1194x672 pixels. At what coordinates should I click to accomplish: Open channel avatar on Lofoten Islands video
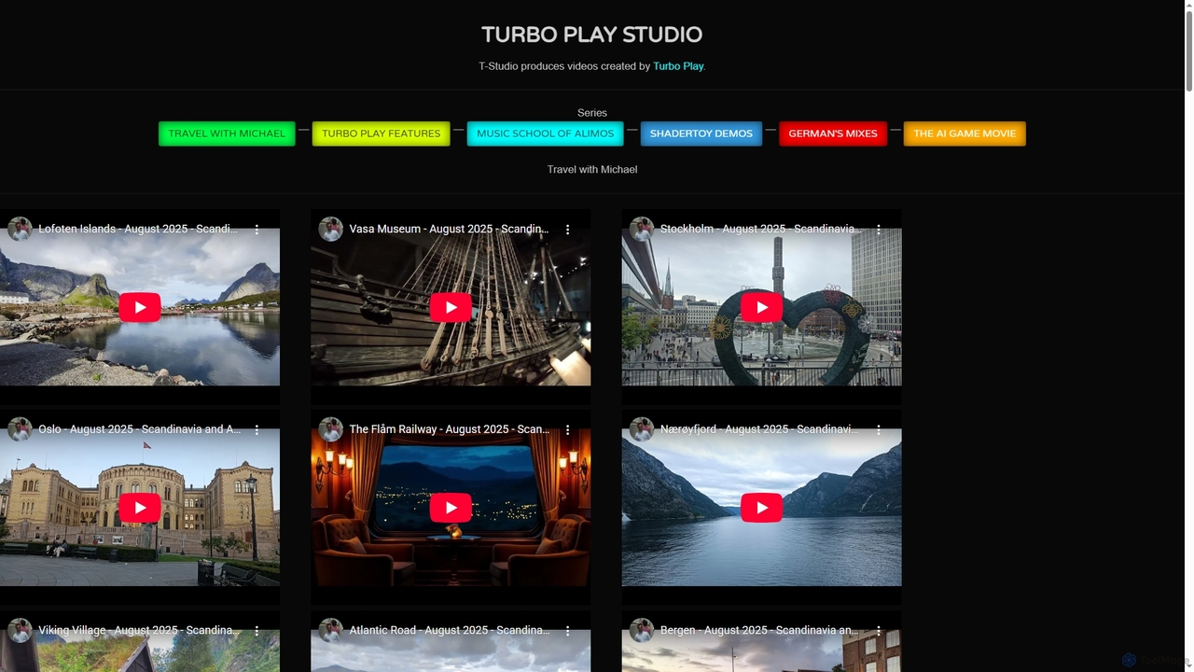click(20, 229)
